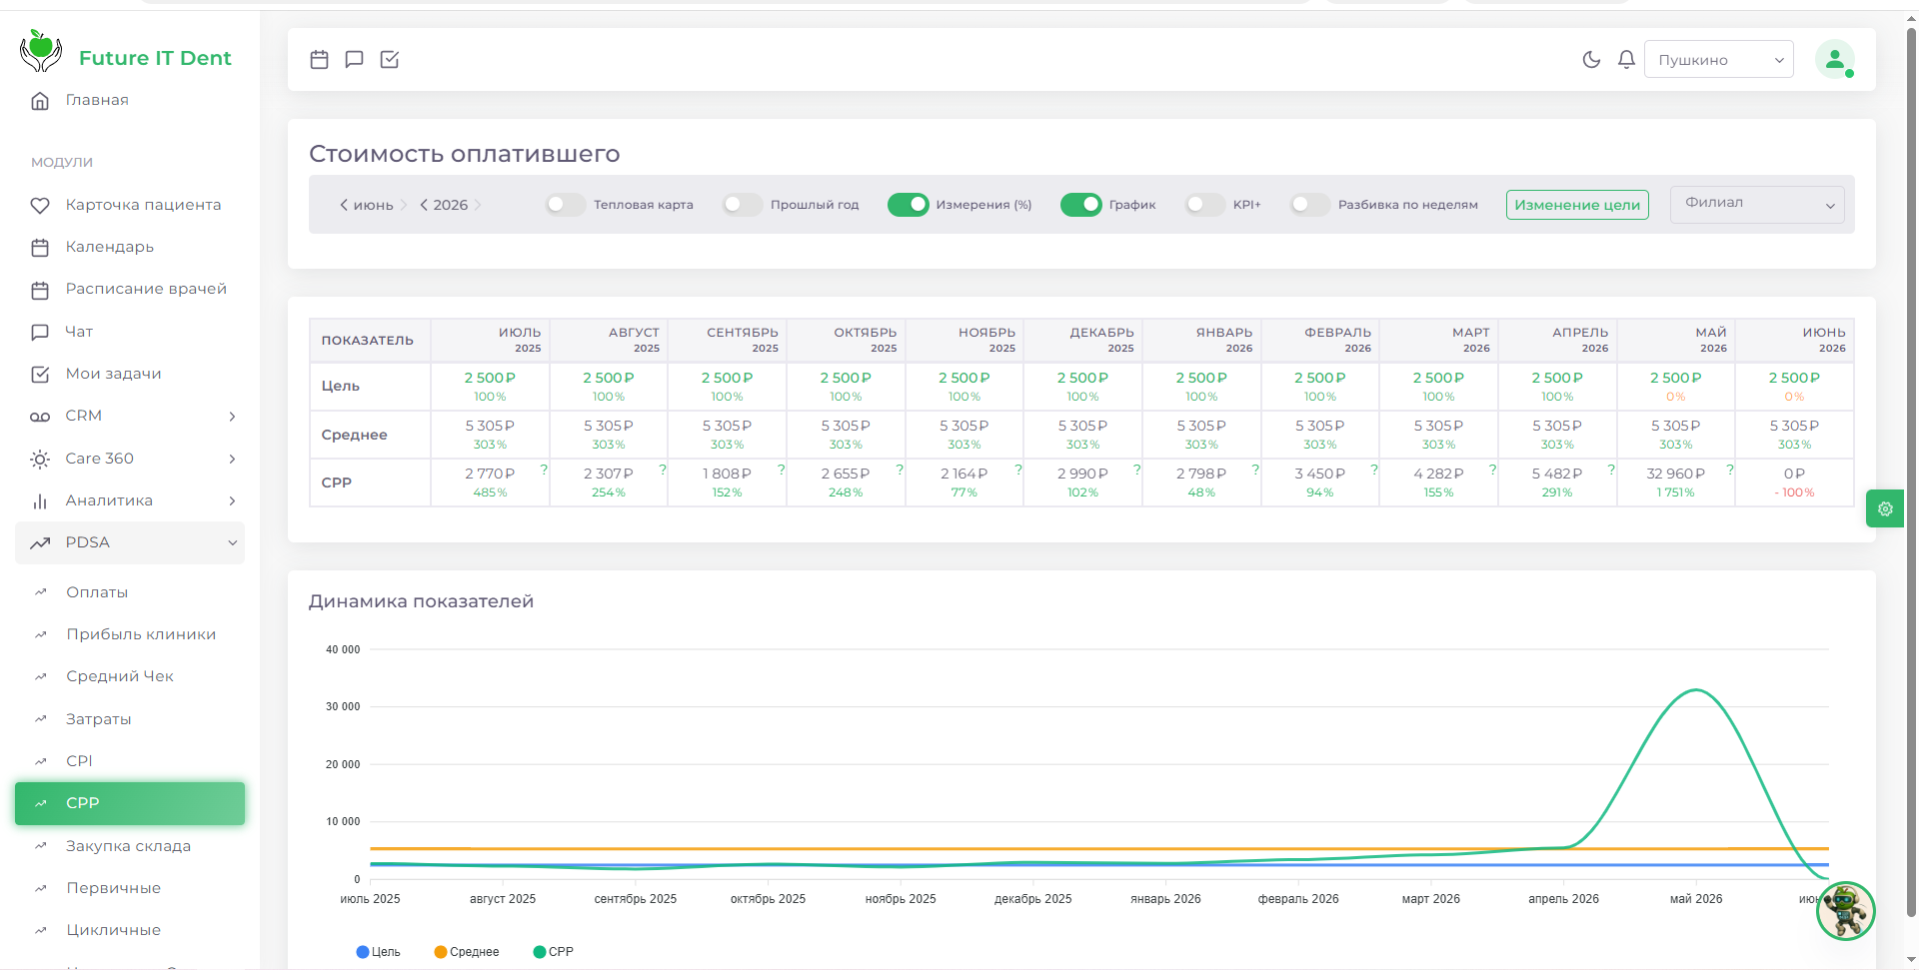Go to Главная page link
The image size is (1919, 970).
(x=97, y=100)
